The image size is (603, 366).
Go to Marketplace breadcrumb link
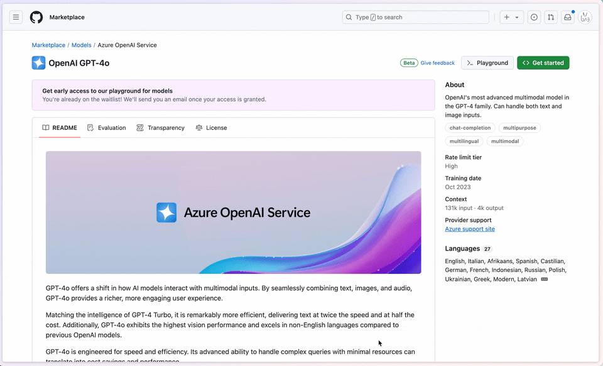tap(48, 45)
